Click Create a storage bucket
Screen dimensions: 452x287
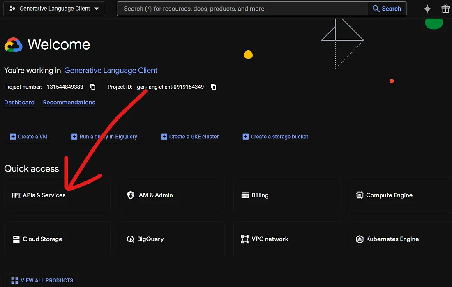276,137
